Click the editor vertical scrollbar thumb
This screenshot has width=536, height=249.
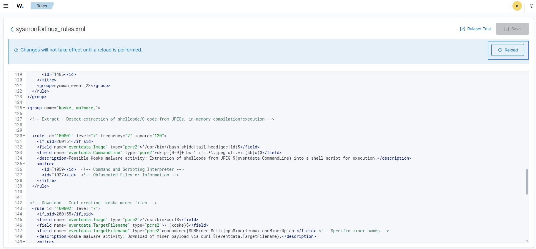pyautogui.click(x=527, y=182)
